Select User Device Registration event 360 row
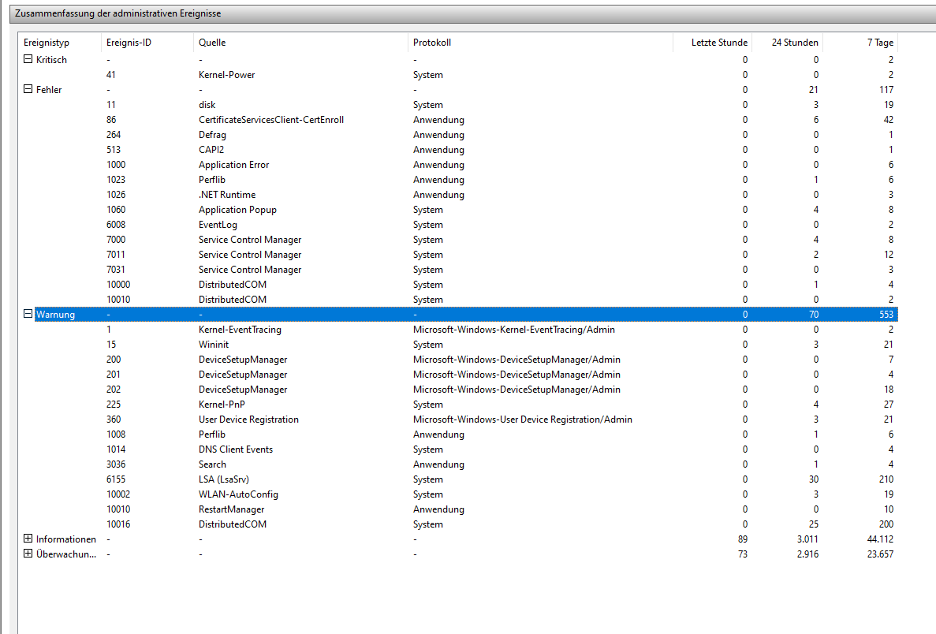The image size is (936, 634). [458, 419]
